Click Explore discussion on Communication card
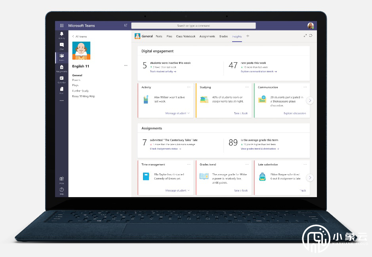 click(295, 113)
